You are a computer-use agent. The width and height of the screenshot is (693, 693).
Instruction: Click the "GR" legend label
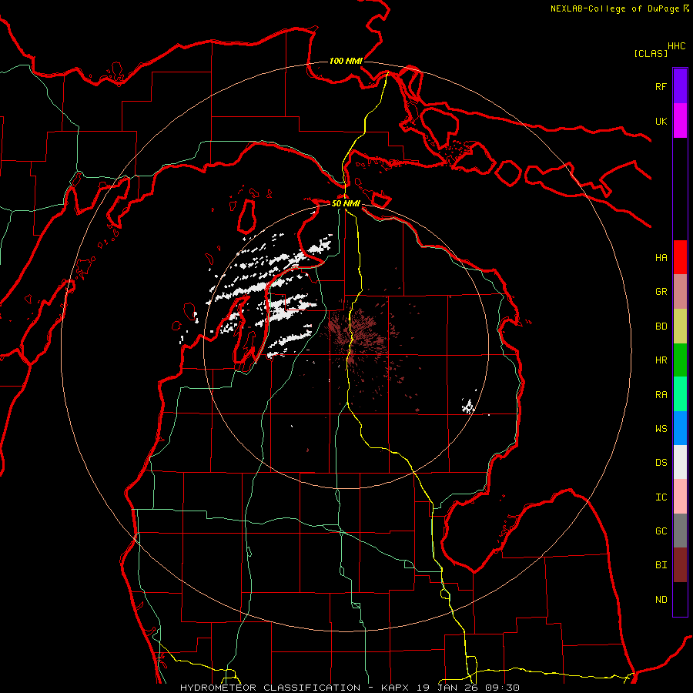661,292
